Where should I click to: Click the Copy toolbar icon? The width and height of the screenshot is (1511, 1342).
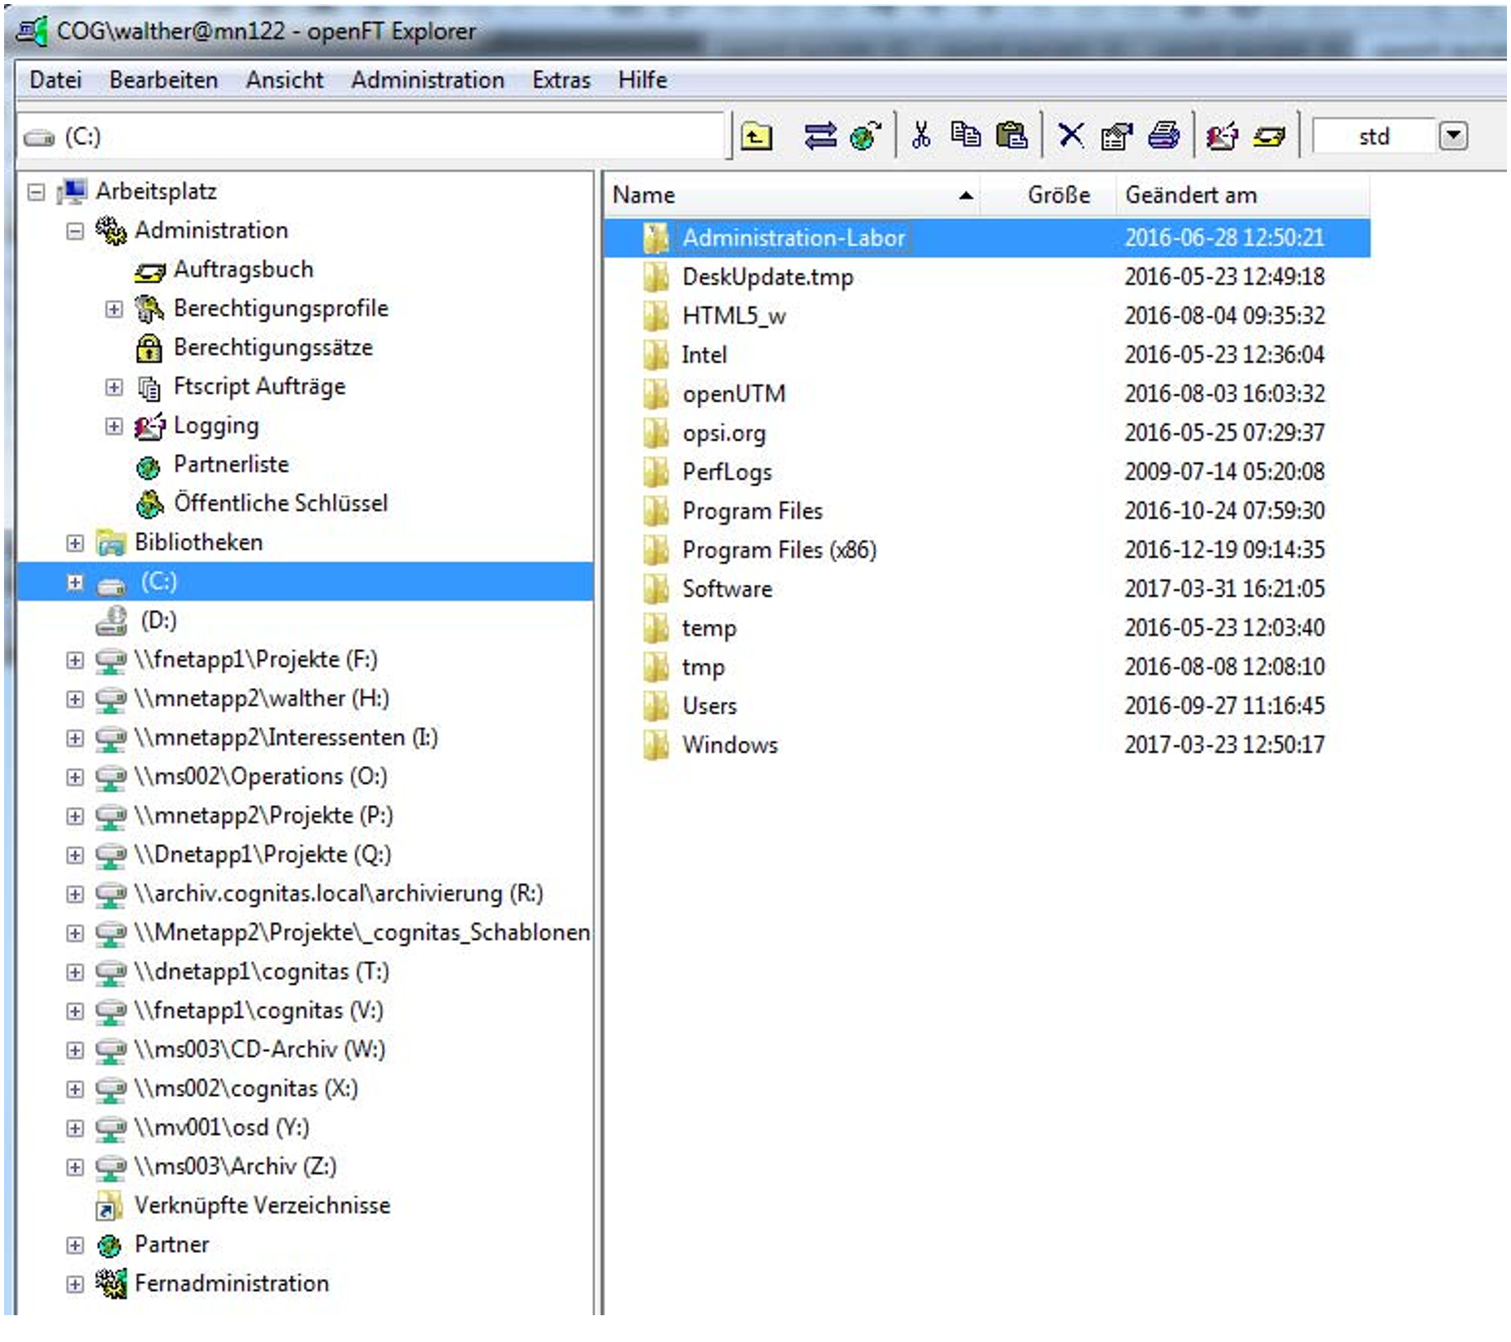pos(965,135)
